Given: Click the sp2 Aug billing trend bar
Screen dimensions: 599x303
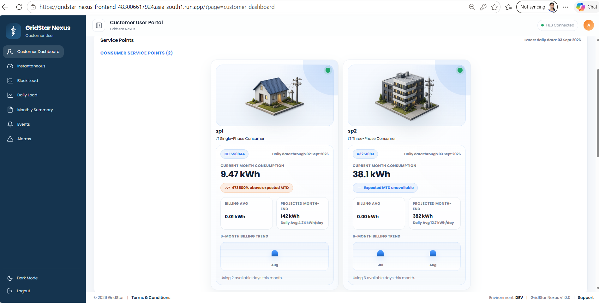Looking at the screenshot, I should (433, 254).
